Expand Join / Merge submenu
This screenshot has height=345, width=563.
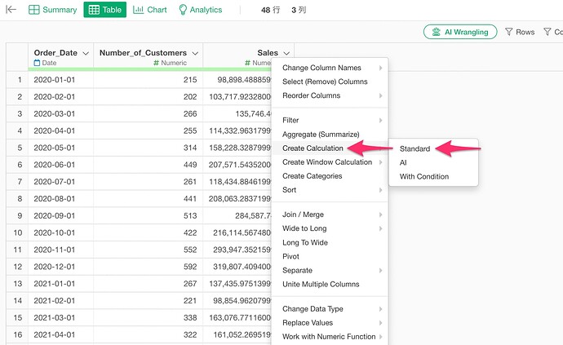(330, 215)
